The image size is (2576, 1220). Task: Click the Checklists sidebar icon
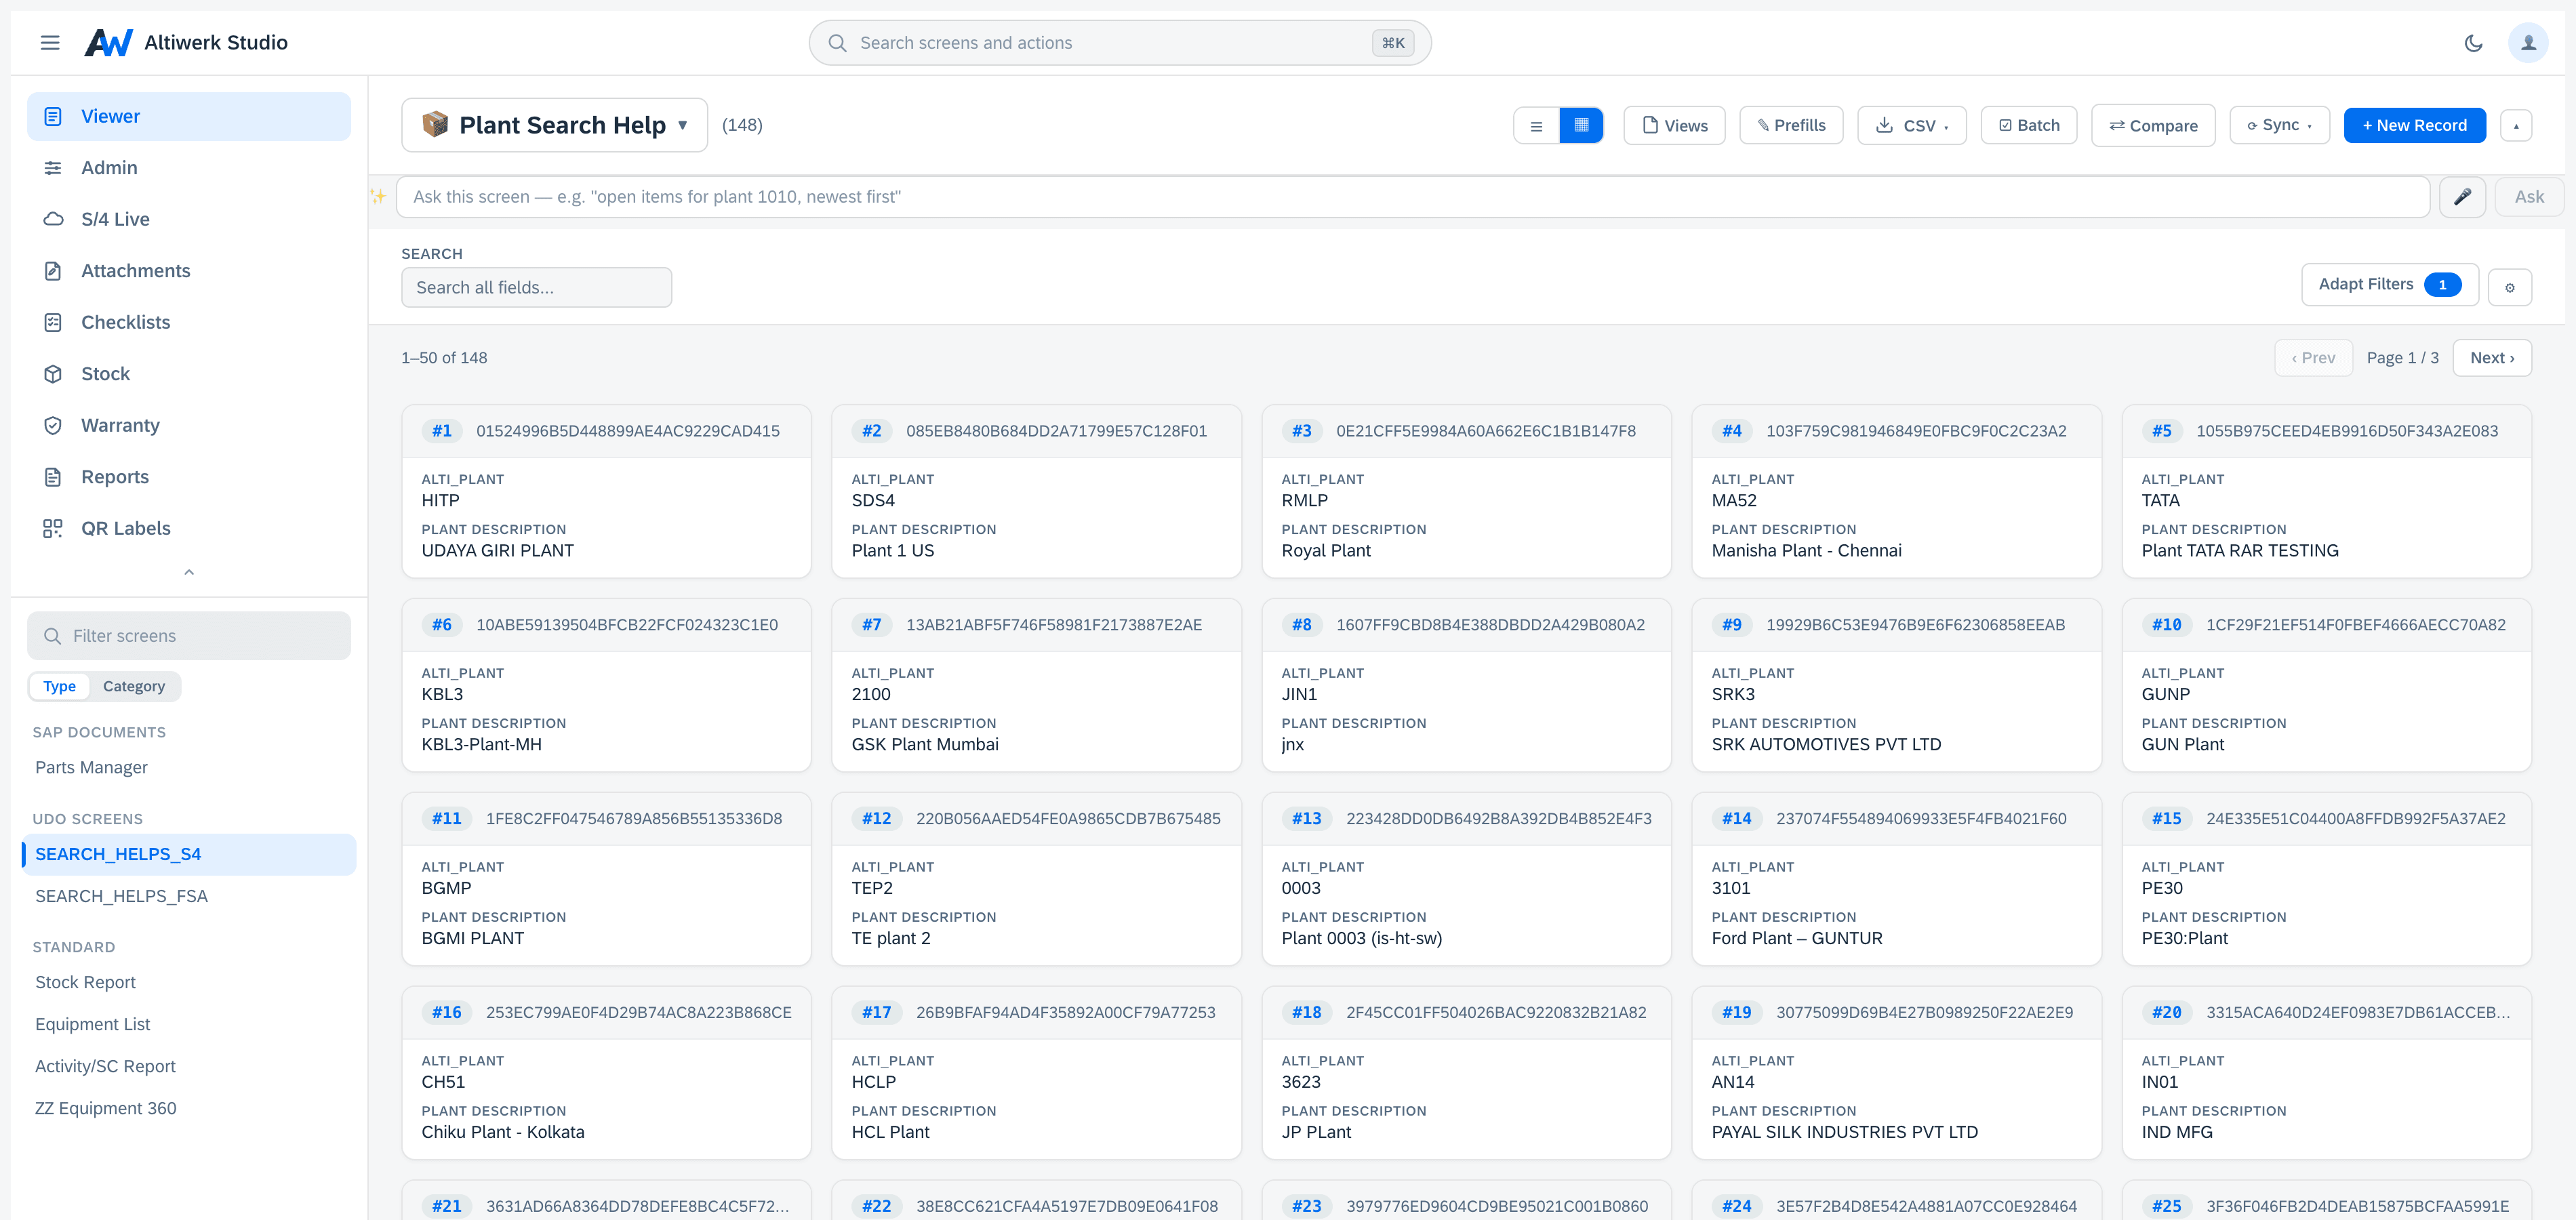(x=53, y=323)
